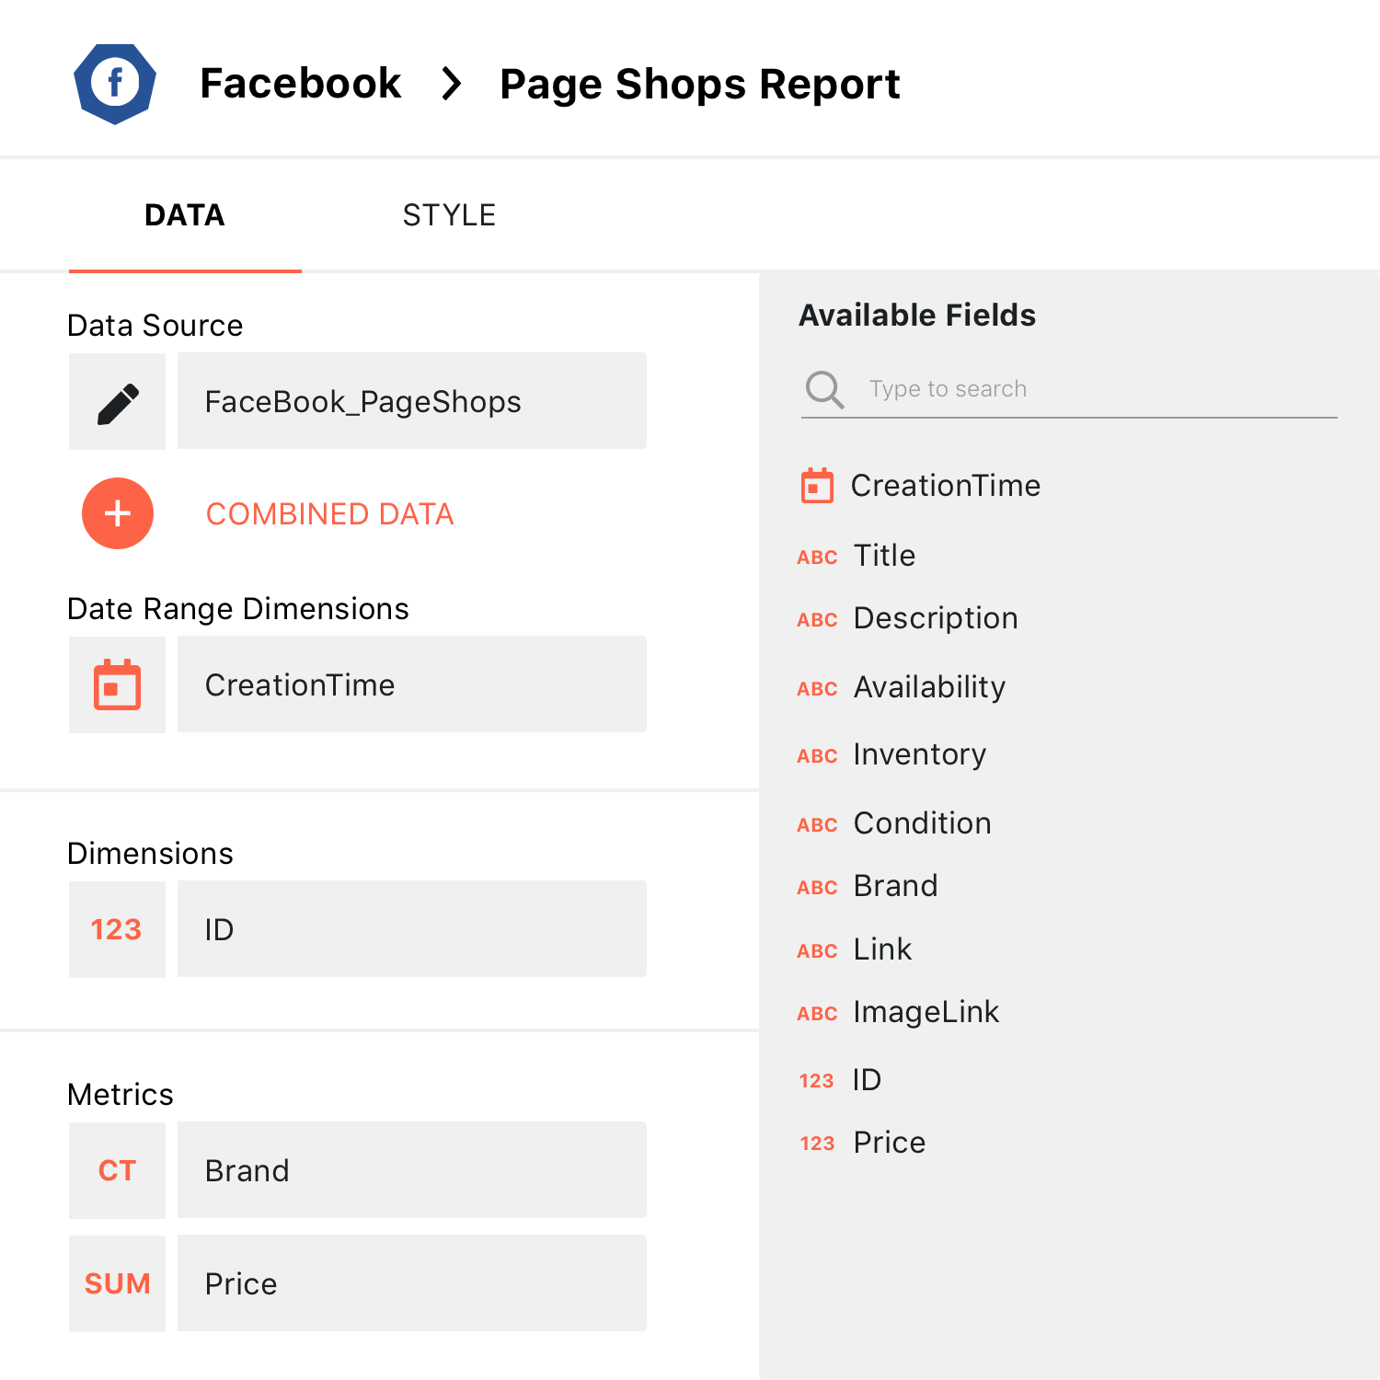Image resolution: width=1380 pixels, height=1380 pixels.
Task: Click the ABC icon beside ImageLink field
Action: pos(817,1014)
